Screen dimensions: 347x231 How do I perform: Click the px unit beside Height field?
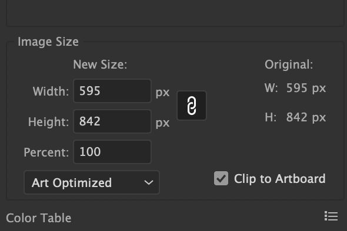point(162,123)
